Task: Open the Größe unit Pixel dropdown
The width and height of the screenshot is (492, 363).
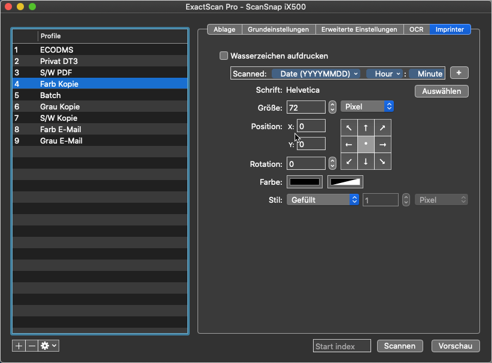Action: [367, 106]
